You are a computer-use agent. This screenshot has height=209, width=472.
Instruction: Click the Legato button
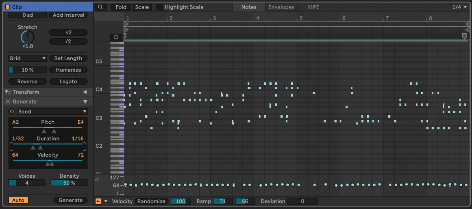pos(68,82)
